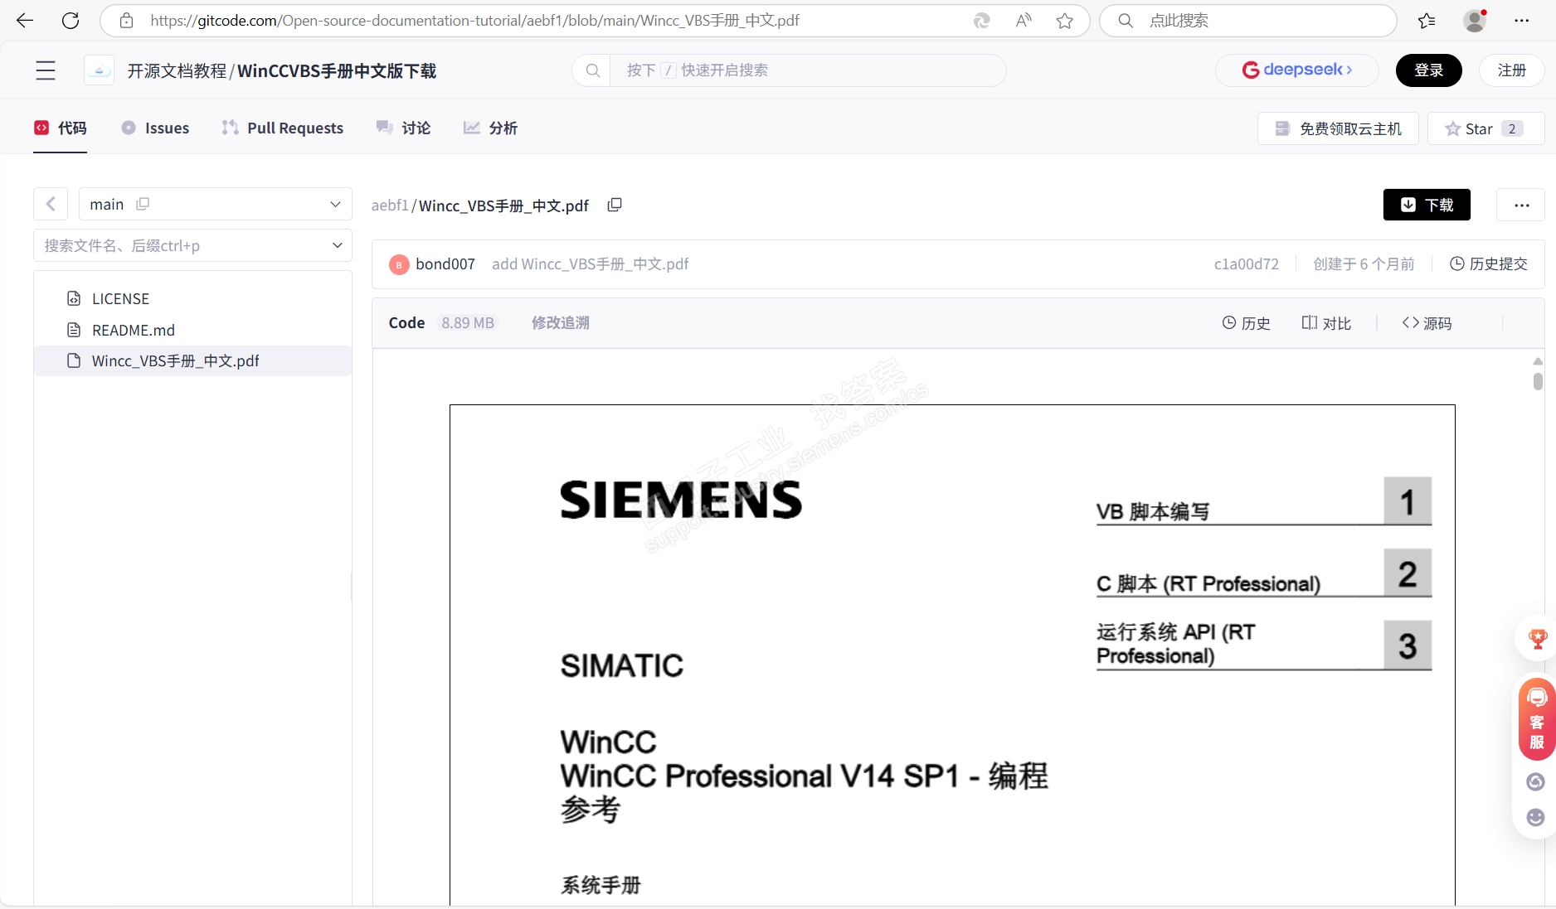
Task: Focus the 按下 / 快速开启搜索 search box
Action: click(789, 70)
